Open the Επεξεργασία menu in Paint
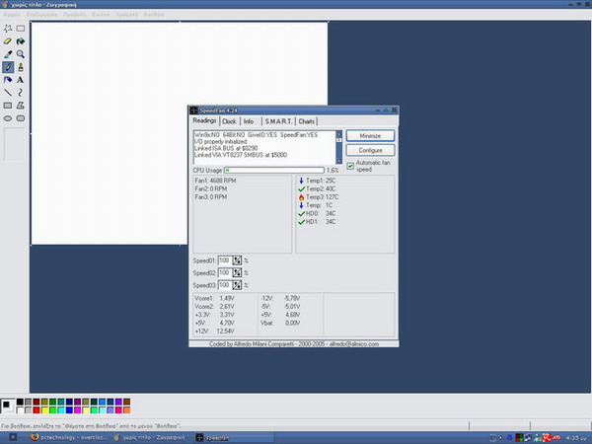The image size is (592, 444). point(41,15)
